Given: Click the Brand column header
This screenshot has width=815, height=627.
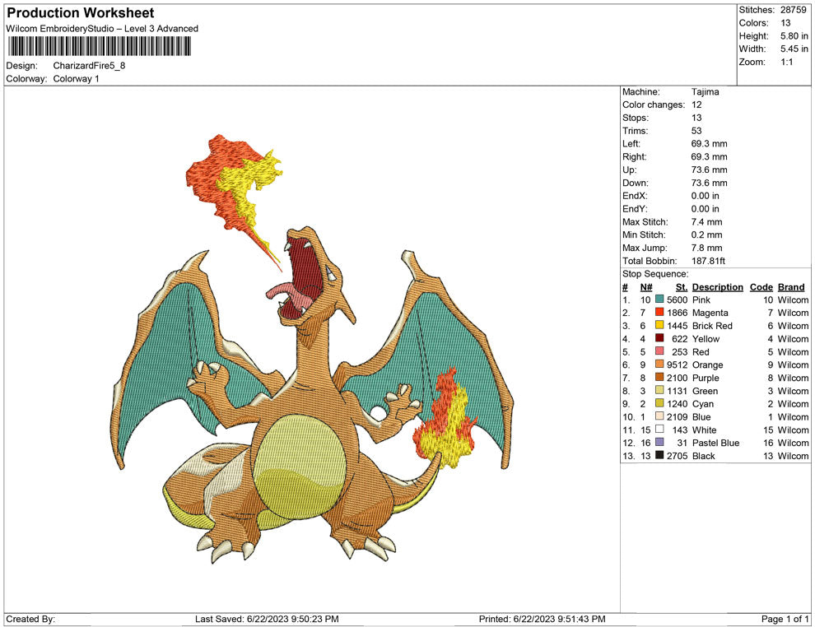Looking at the screenshot, I should point(791,286).
